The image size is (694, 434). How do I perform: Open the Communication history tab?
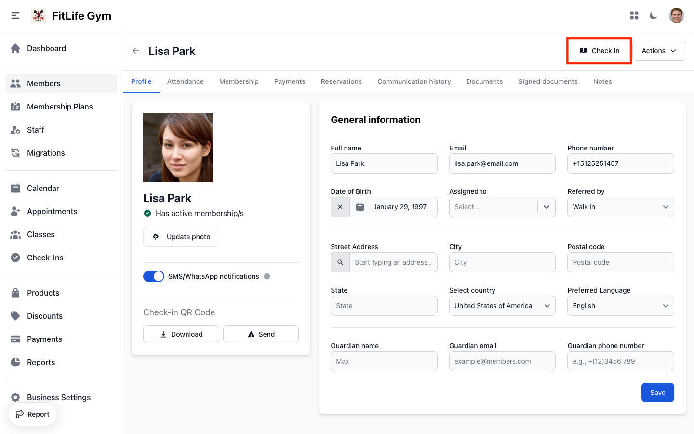coord(414,81)
